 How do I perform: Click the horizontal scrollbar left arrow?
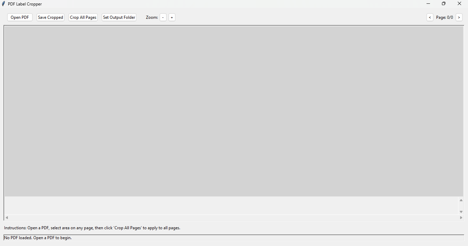tap(7, 218)
